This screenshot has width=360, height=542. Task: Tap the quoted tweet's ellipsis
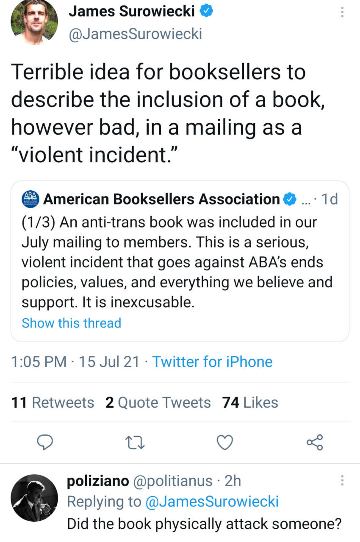point(305,199)
